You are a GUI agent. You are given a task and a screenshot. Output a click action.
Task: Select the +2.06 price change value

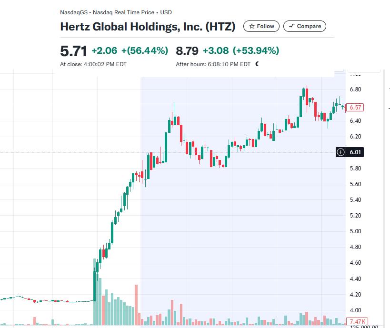[104, 50]
